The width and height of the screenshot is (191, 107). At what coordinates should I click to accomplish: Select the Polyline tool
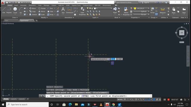(x=9, y=10)
